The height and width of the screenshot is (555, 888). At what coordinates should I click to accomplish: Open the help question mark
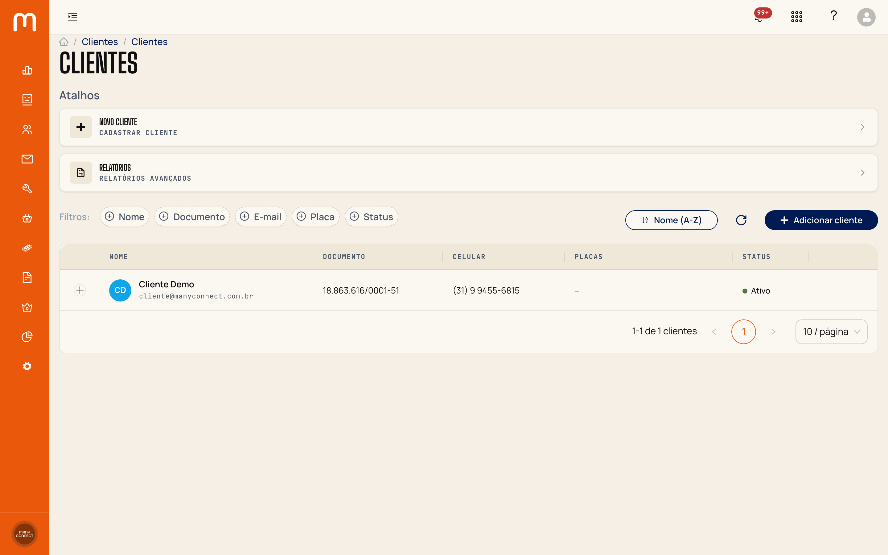click(834, 16)
